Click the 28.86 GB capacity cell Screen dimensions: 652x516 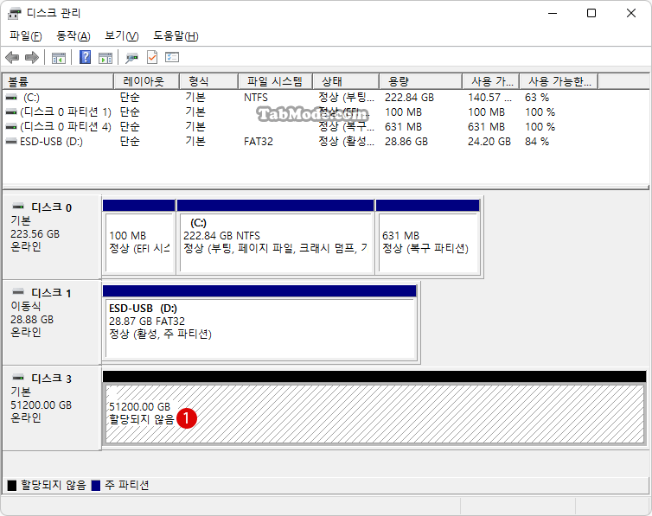(406, 141)
